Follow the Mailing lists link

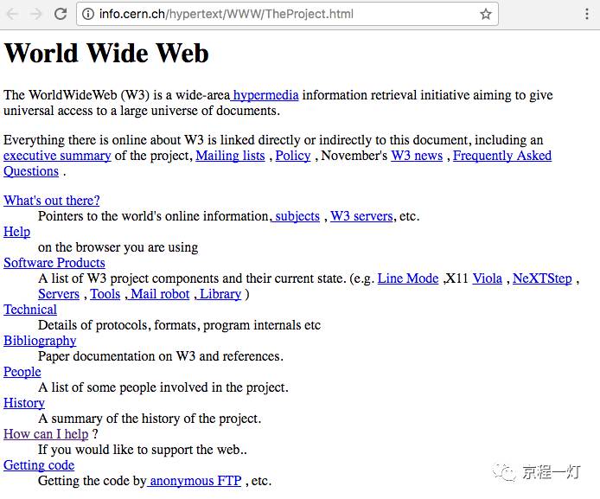click(x=230, y=156)
